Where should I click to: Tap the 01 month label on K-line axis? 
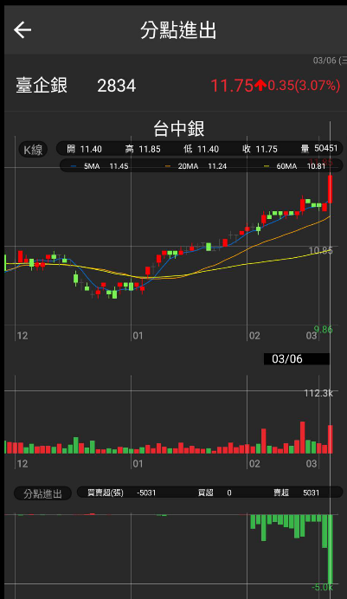pos(138,336)
